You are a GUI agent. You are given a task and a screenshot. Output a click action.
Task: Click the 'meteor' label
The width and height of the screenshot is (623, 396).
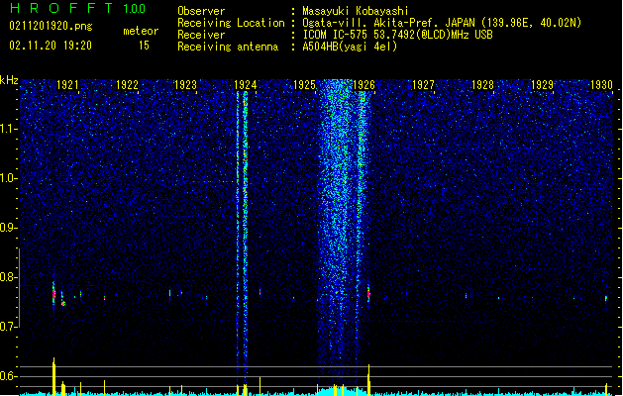pos(141,31)
